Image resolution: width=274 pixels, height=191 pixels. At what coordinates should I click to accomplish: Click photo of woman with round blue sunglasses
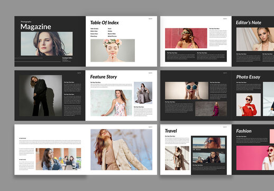187,90
